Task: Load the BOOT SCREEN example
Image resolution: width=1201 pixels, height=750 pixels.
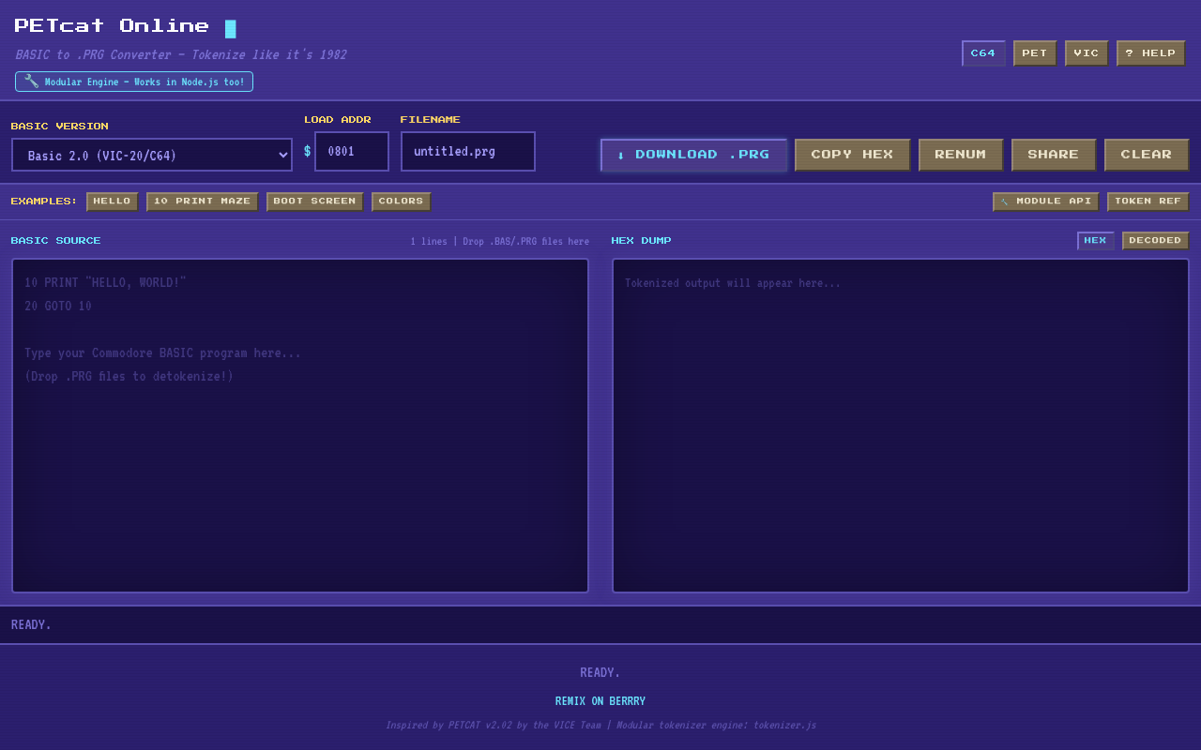Action: 315,202
